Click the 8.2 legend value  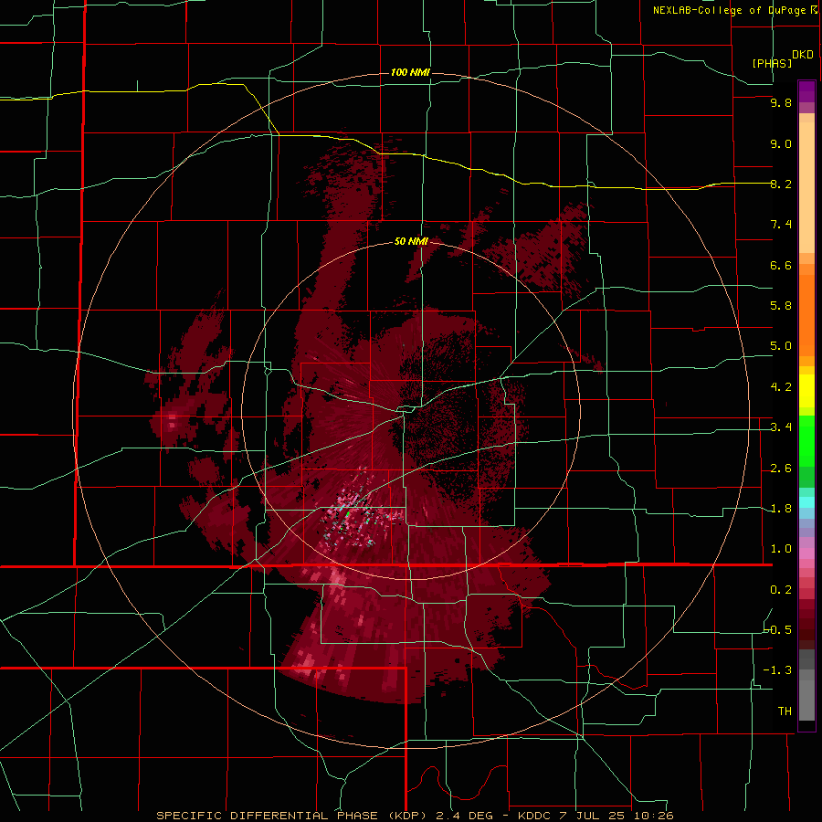point(781,184)
